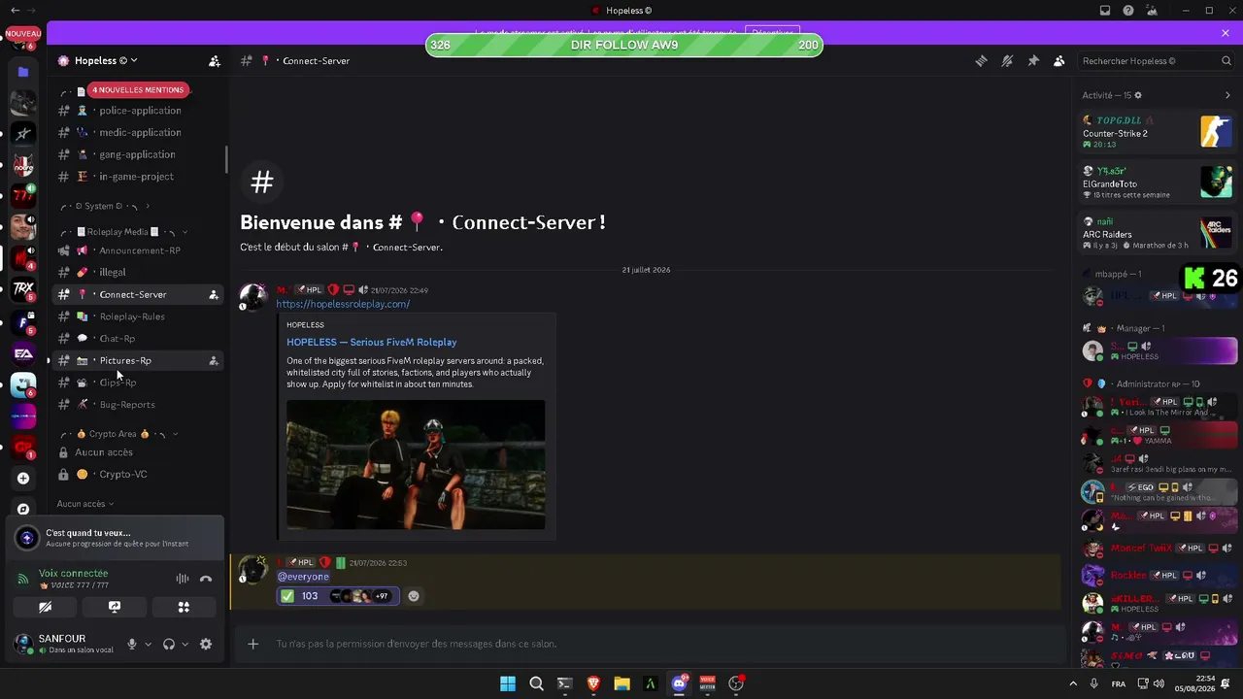Open voice activities launcher
The image size is (1243, 699).
coord(184,607)
